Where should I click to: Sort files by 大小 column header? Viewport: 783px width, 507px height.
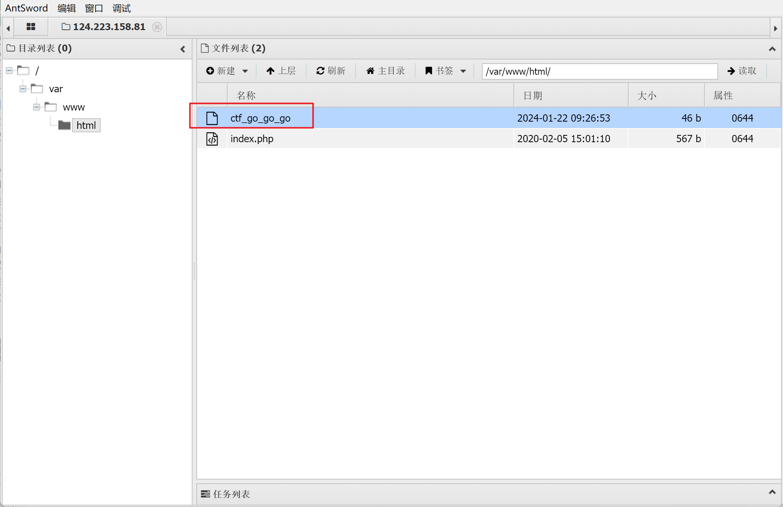(647, 96)
